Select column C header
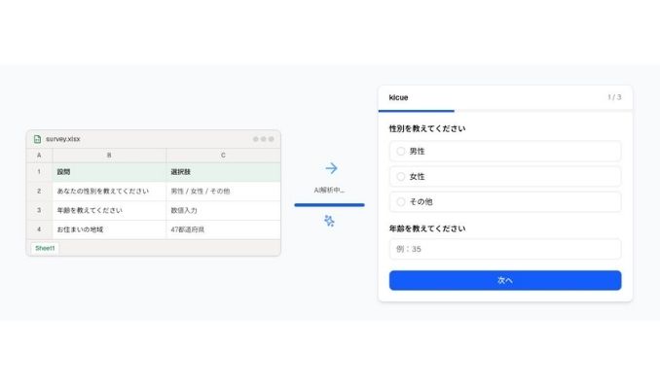Screen dimensions: 660x385 (223, 156)
